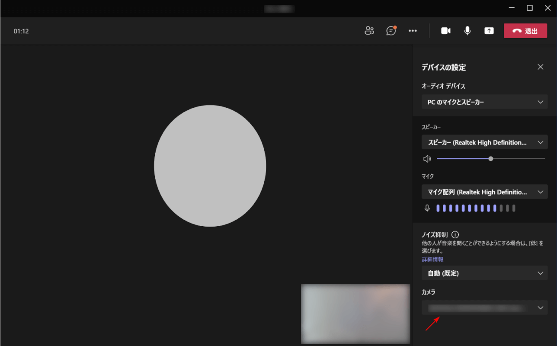557x346 pixels.
Task: Maximize the Teams meeting window
Action: click(530, 8)
